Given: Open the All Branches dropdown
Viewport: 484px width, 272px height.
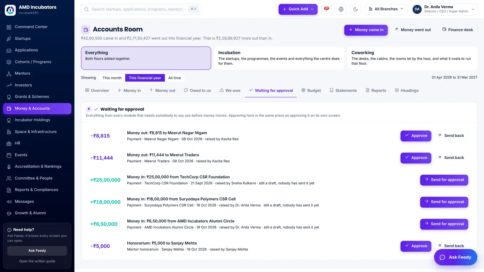Looking at the screenshot, I should coord(386,9).
